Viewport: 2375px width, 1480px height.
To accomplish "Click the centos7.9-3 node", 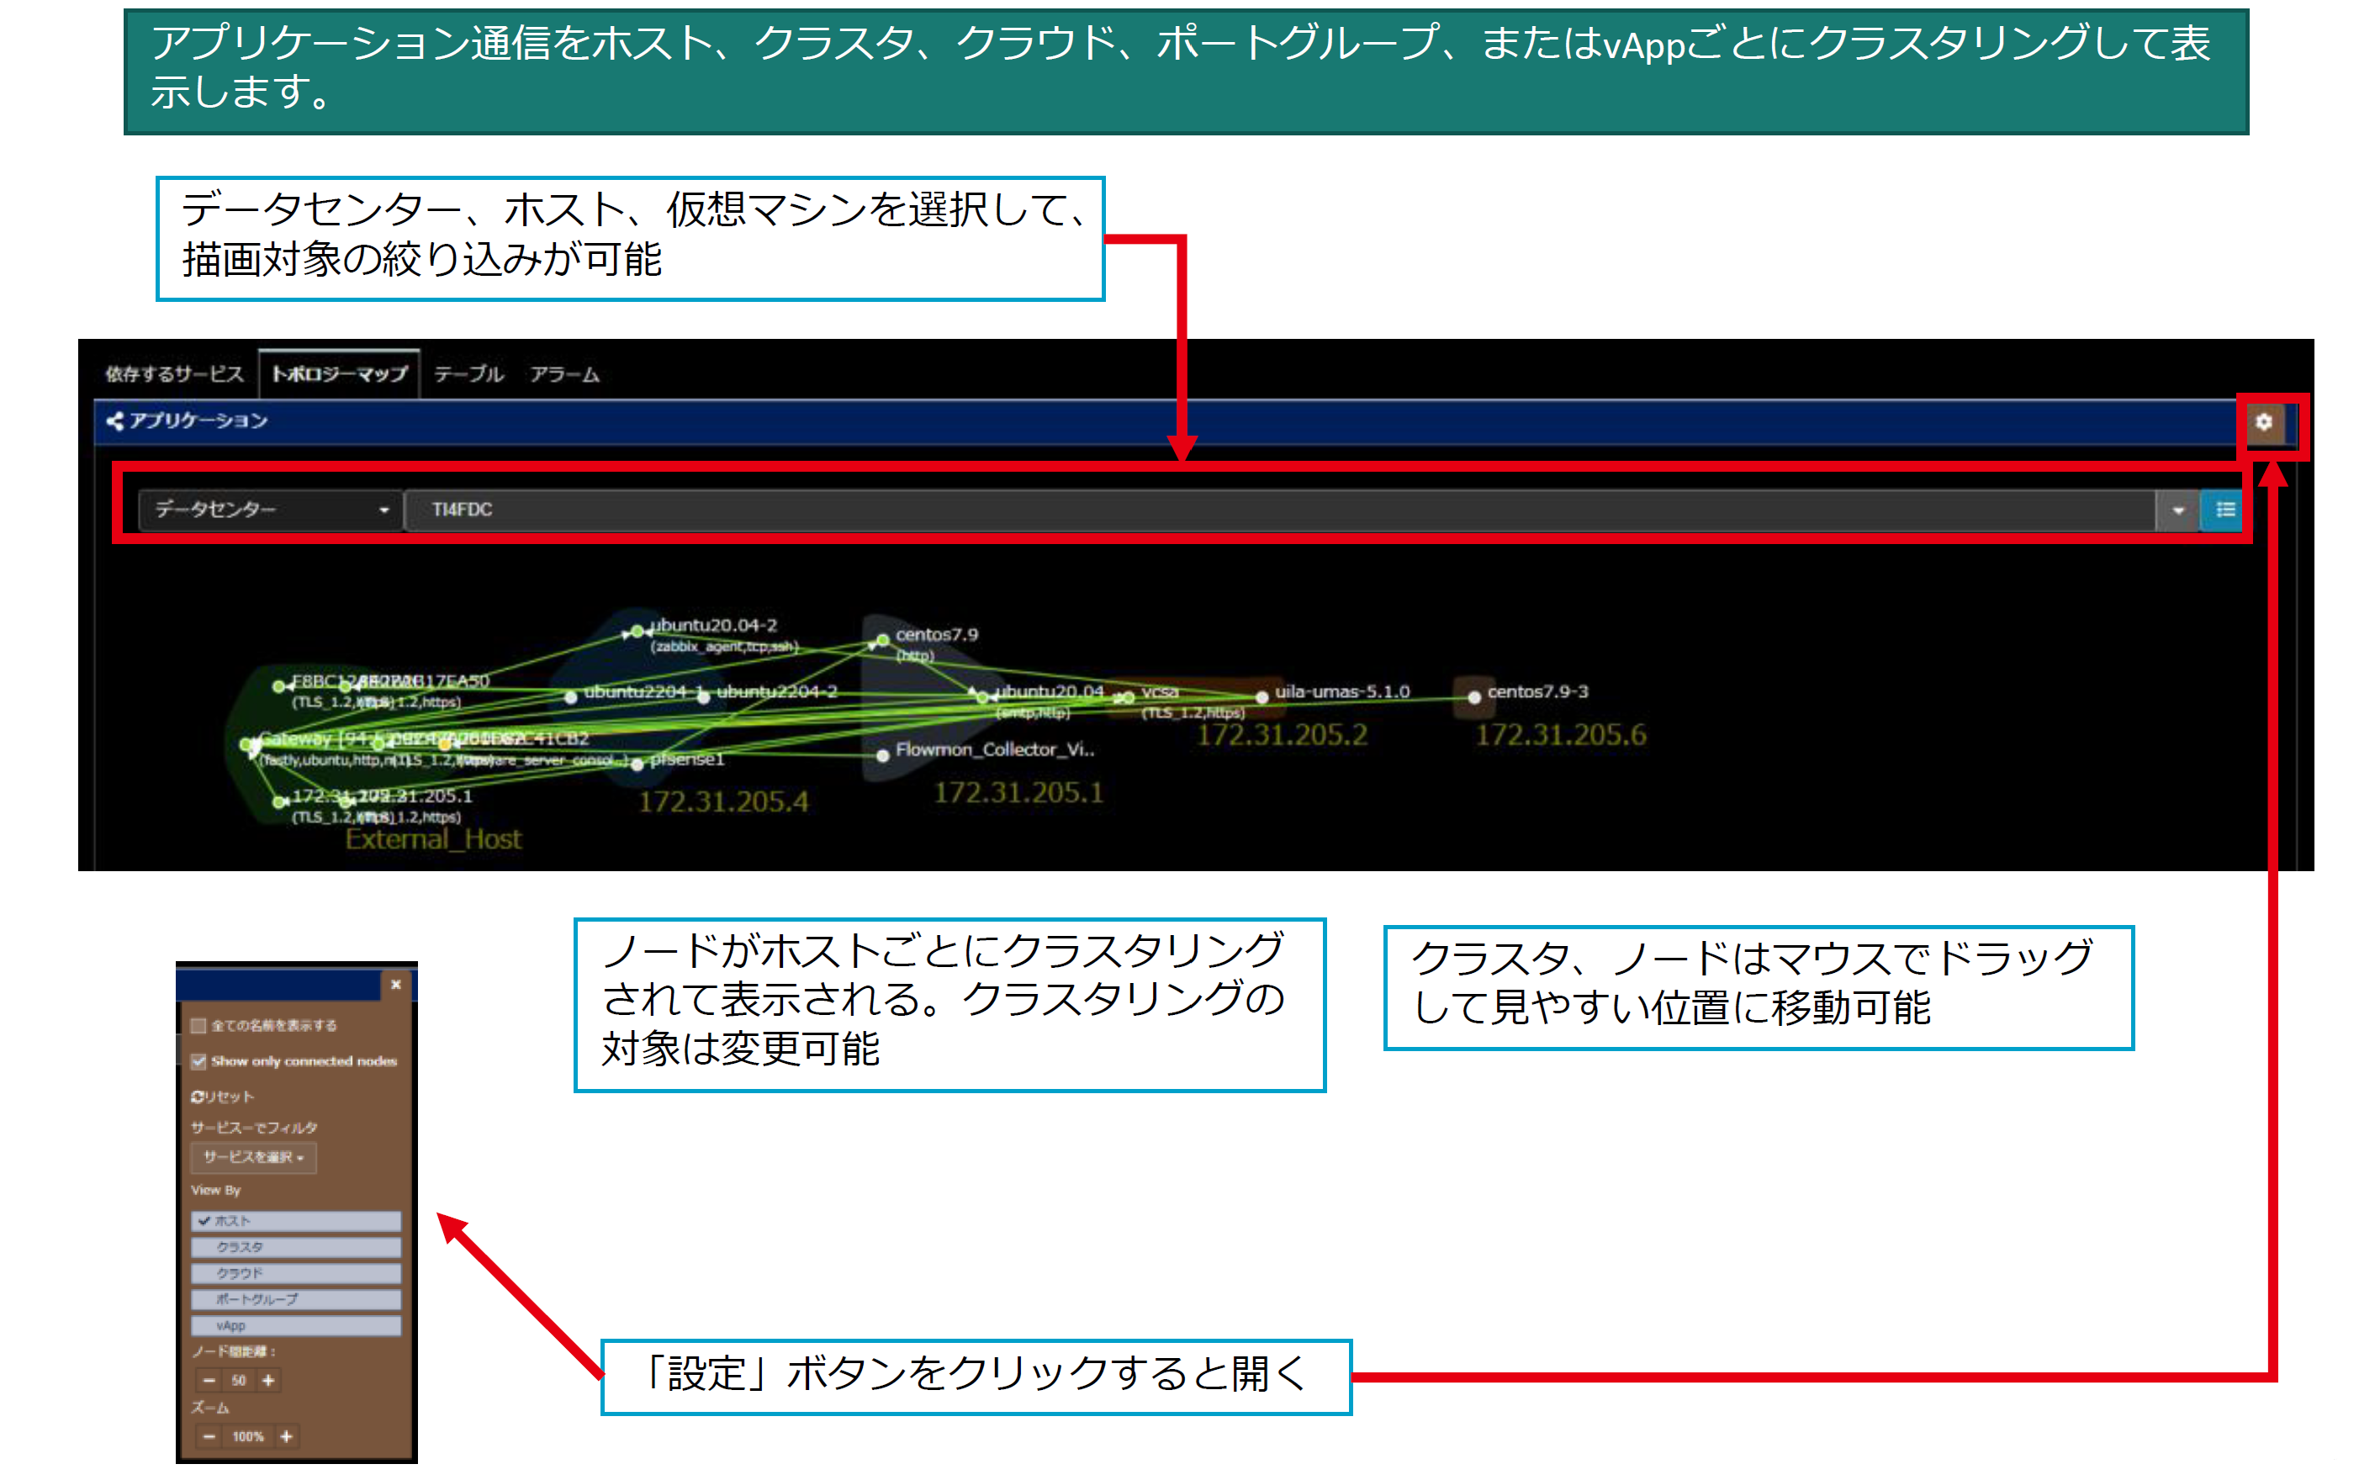I will [1474, 697].
